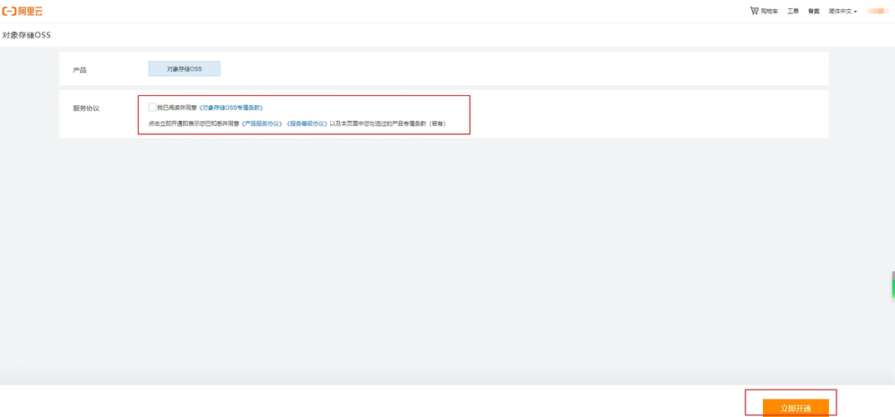Screen dimensions: 895x417
Task: Click the 立即开通 button
Action: click(796, 408)
